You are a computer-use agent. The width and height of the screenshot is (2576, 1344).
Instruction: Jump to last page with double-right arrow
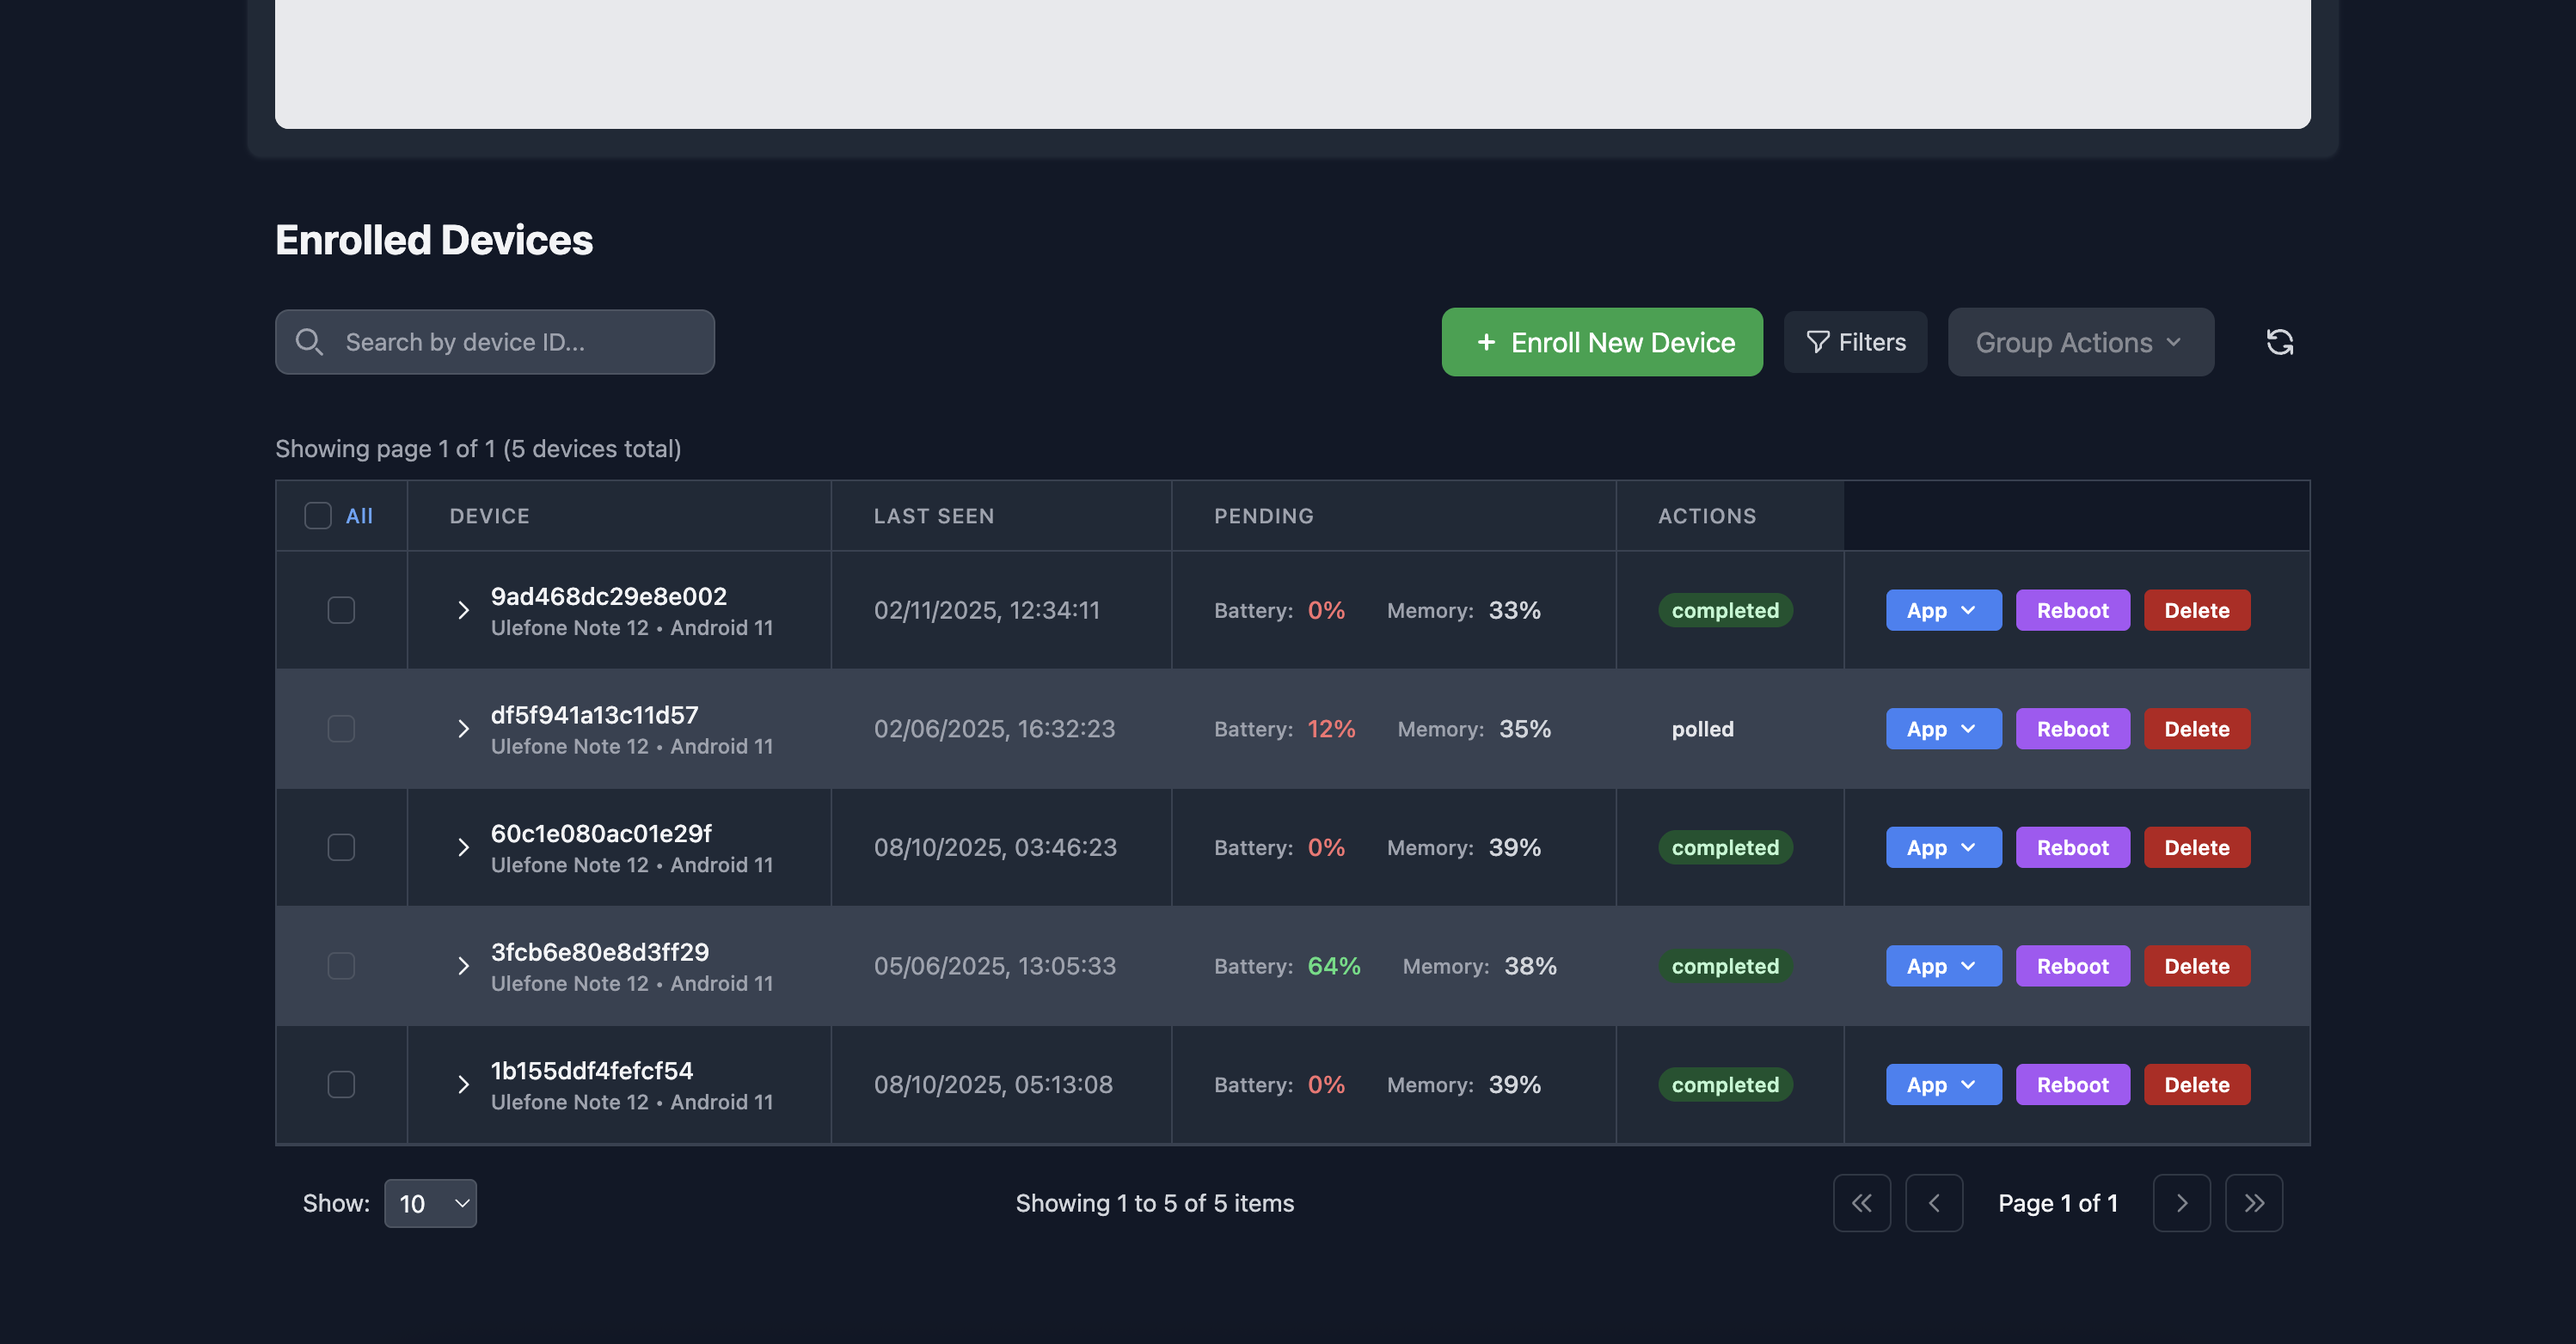tap(2254, 1203)
